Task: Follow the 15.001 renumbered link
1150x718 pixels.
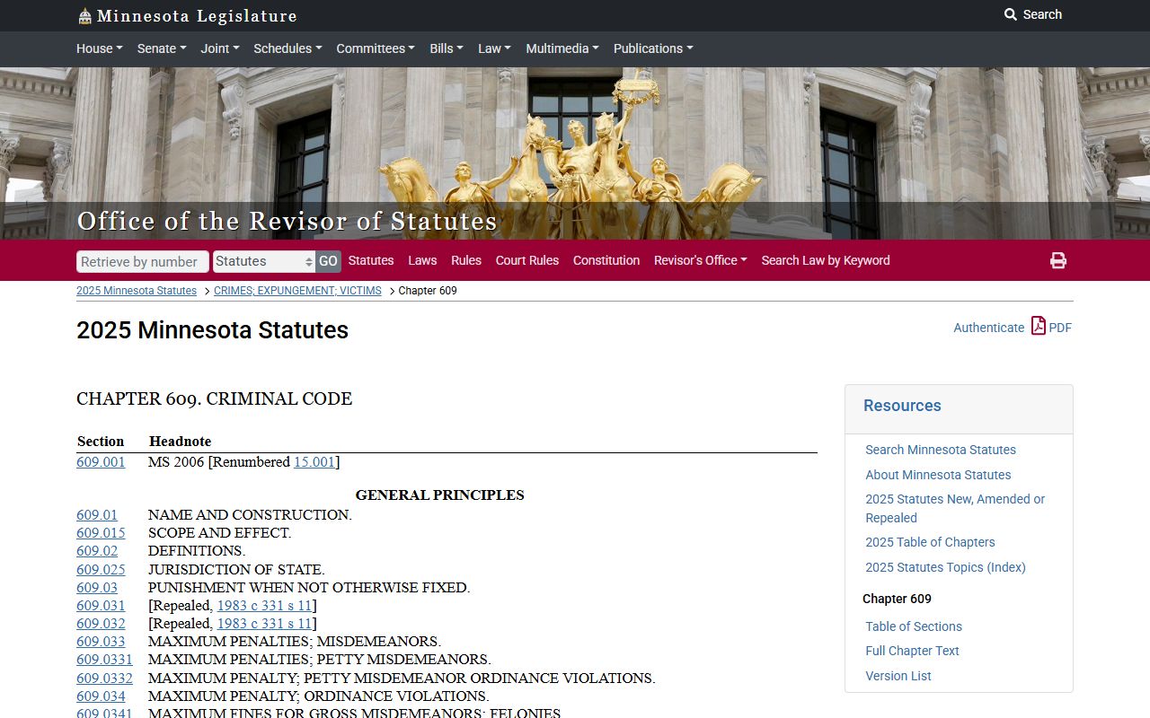Action: (314, 462)
